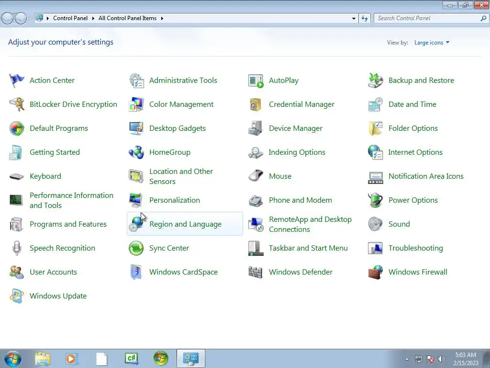
Task: Click the Internet Options globe icon
Action: pos(375,152)
